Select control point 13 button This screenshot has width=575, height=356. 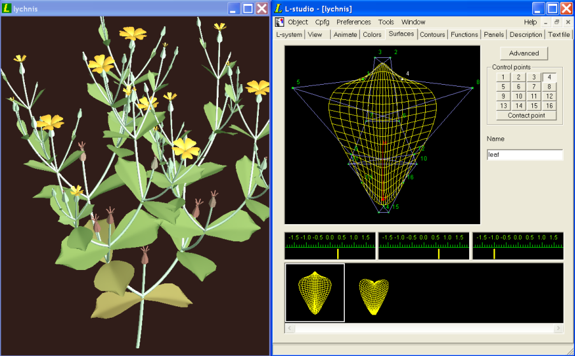point(503,106)
